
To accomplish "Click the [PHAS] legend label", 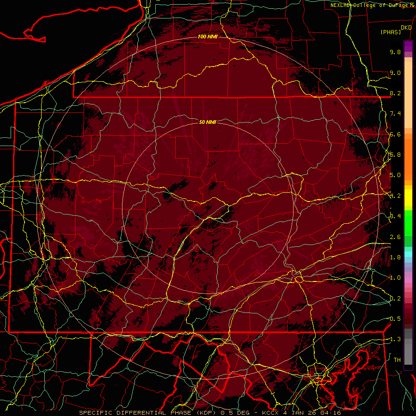I will [x=391, y=32].
